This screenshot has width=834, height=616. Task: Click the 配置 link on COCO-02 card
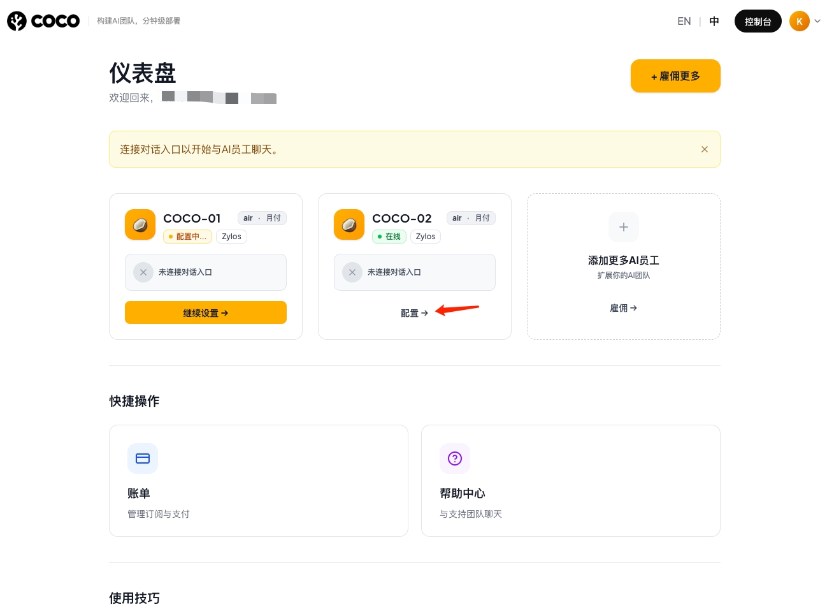413,312
